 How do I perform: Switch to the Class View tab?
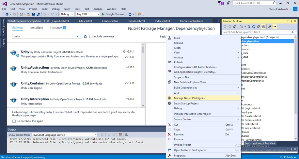pos(269,143)
